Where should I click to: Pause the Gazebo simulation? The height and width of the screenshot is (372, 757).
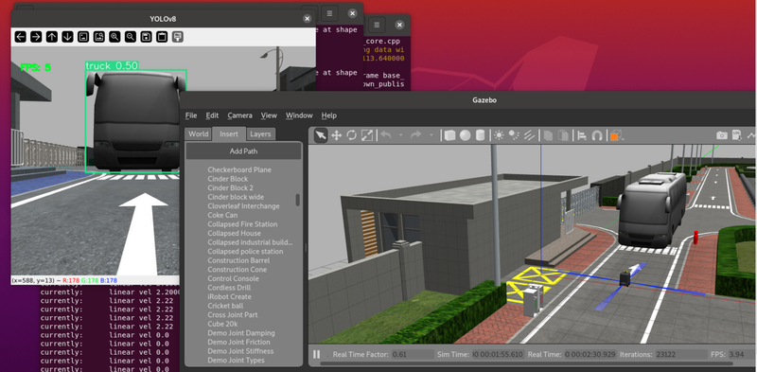(316, 355)
